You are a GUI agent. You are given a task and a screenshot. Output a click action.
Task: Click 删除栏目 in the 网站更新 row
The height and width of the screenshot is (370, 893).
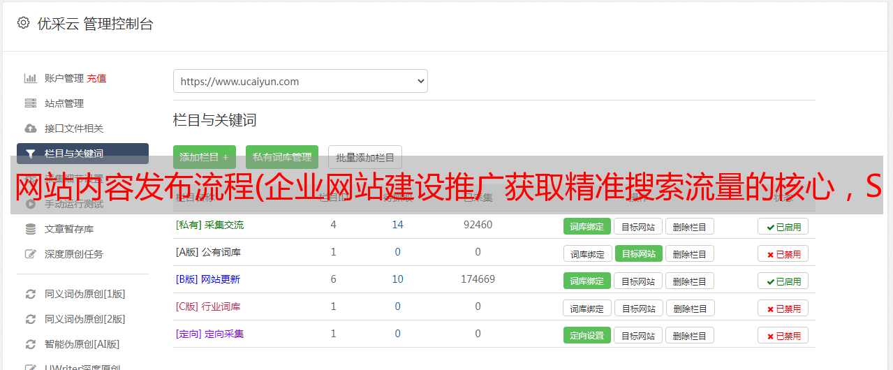[x=690, y=281]
